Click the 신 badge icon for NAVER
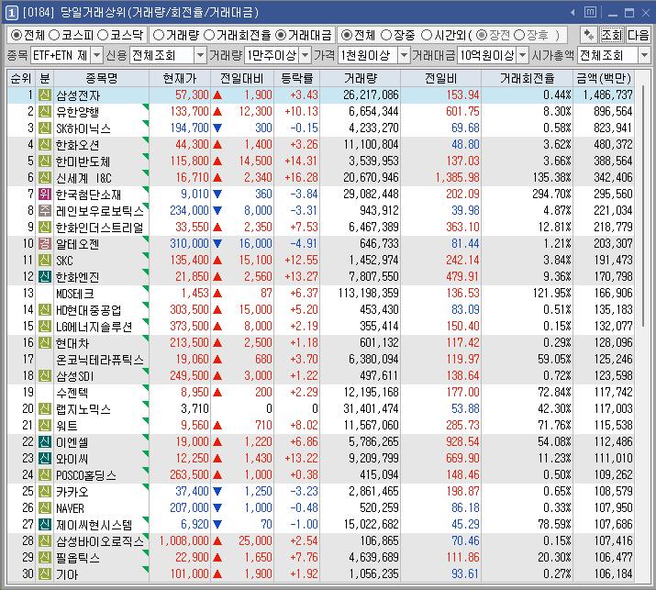The width and height of the screenshot is (656, 590). click(x=45, y=508)
